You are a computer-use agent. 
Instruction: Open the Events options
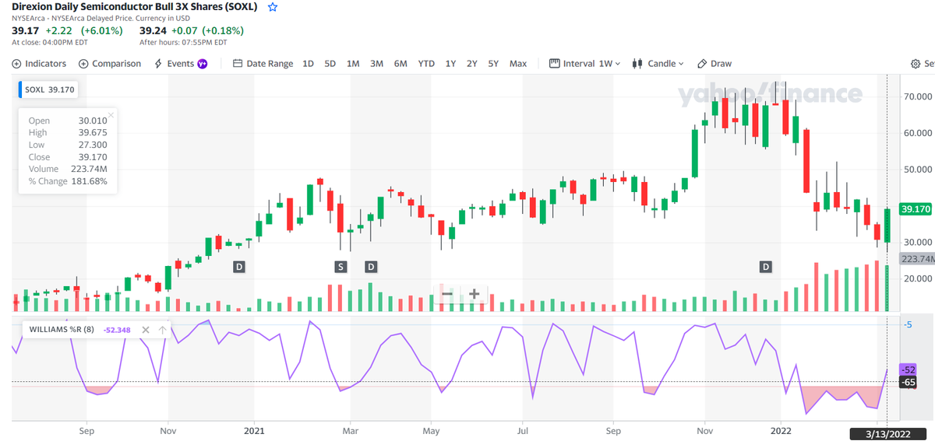tap(175, 64)
